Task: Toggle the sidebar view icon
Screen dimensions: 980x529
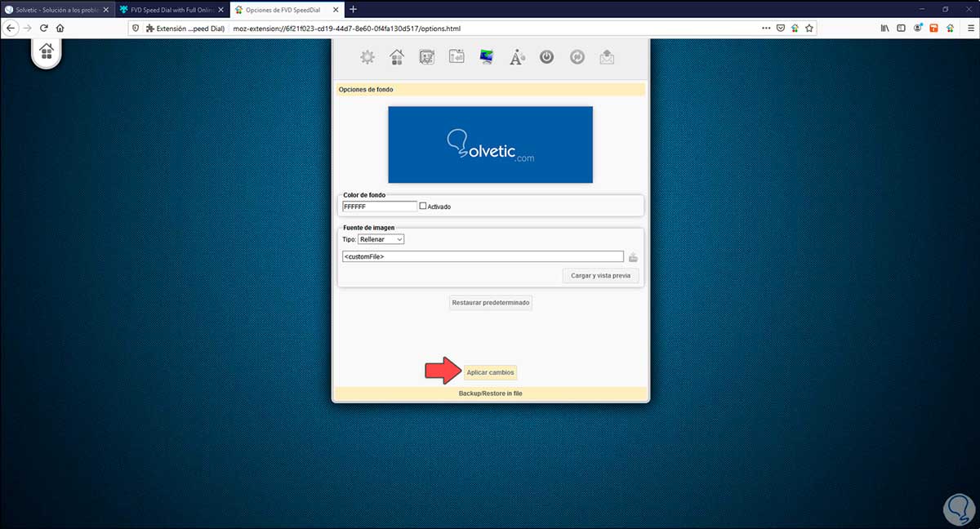Action: coord(902,28)
